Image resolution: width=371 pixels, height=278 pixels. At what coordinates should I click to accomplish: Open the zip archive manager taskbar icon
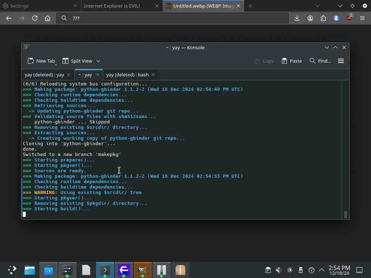click(161, 270)
